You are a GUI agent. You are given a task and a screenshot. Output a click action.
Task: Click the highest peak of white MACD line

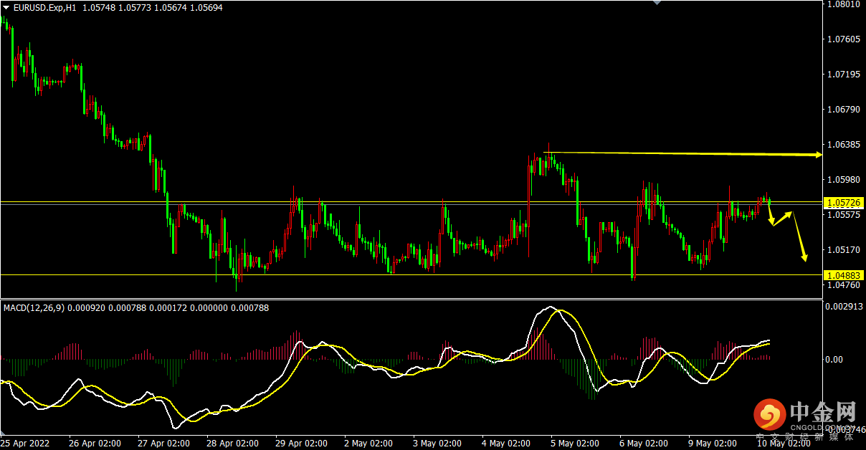551,307
